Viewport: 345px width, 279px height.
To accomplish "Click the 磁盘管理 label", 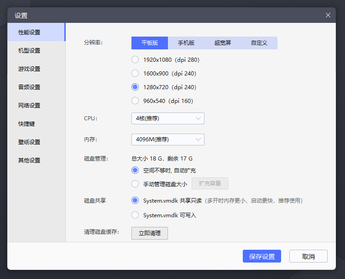I will point(96,159).
